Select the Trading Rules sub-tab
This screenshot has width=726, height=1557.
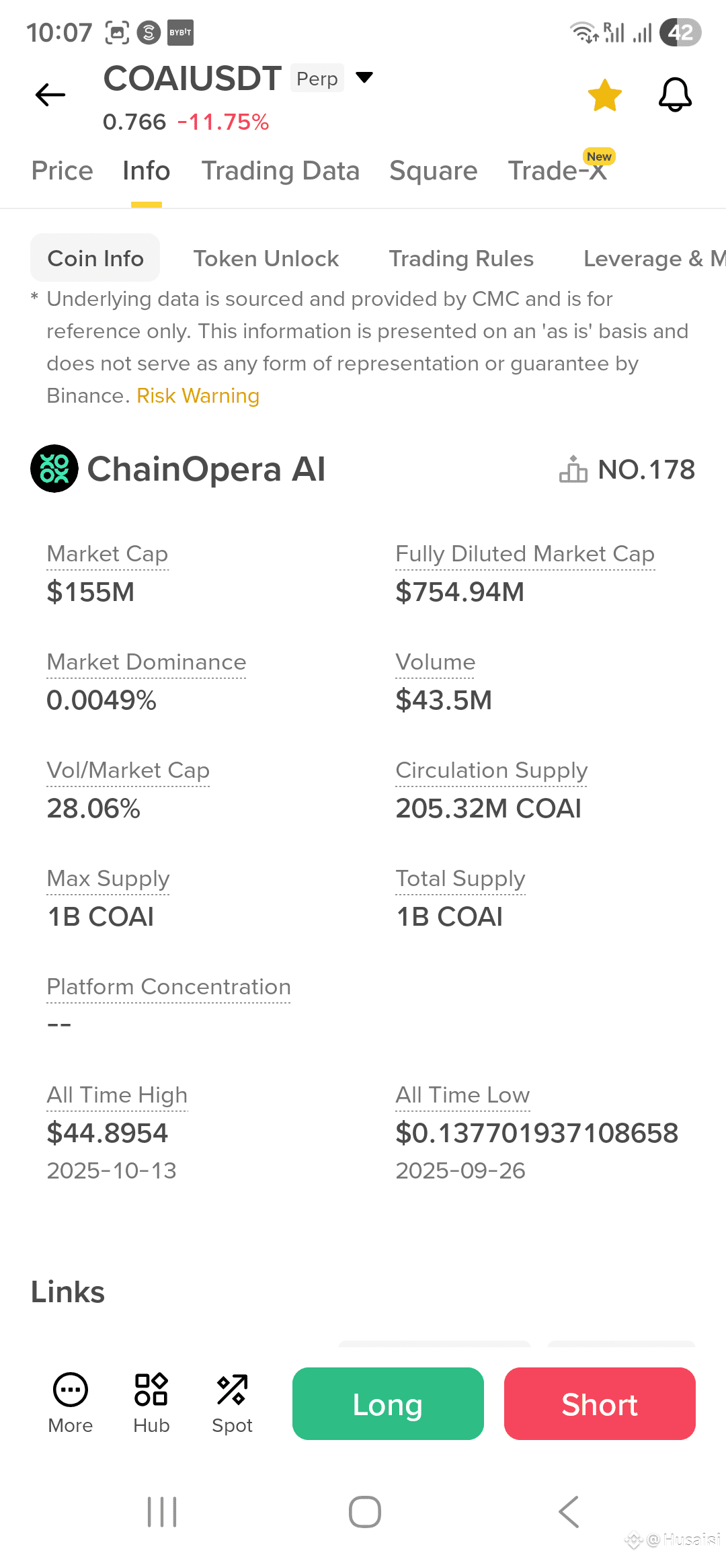pyautogui.click(x=461, y=258)
